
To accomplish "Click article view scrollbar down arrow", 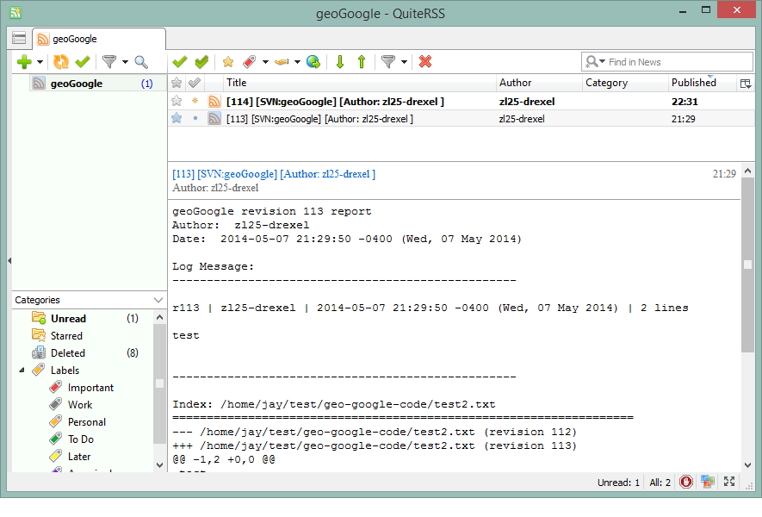I will [748, 465].
